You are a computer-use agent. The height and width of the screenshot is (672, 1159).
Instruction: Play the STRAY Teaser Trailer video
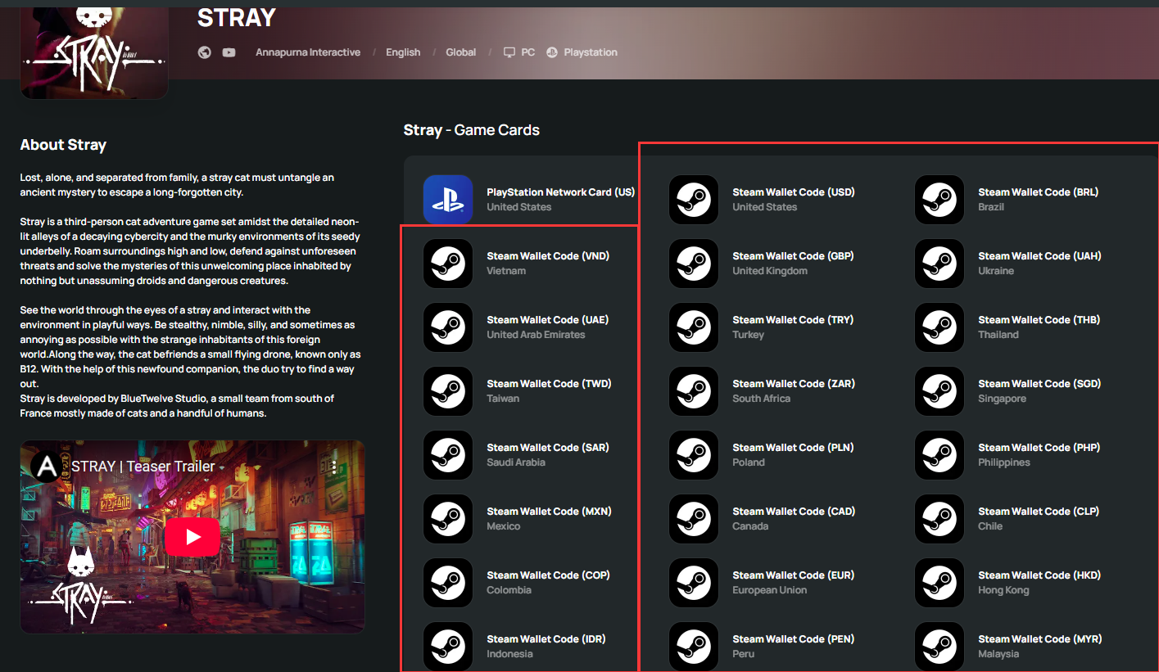[x=192, y=537]
